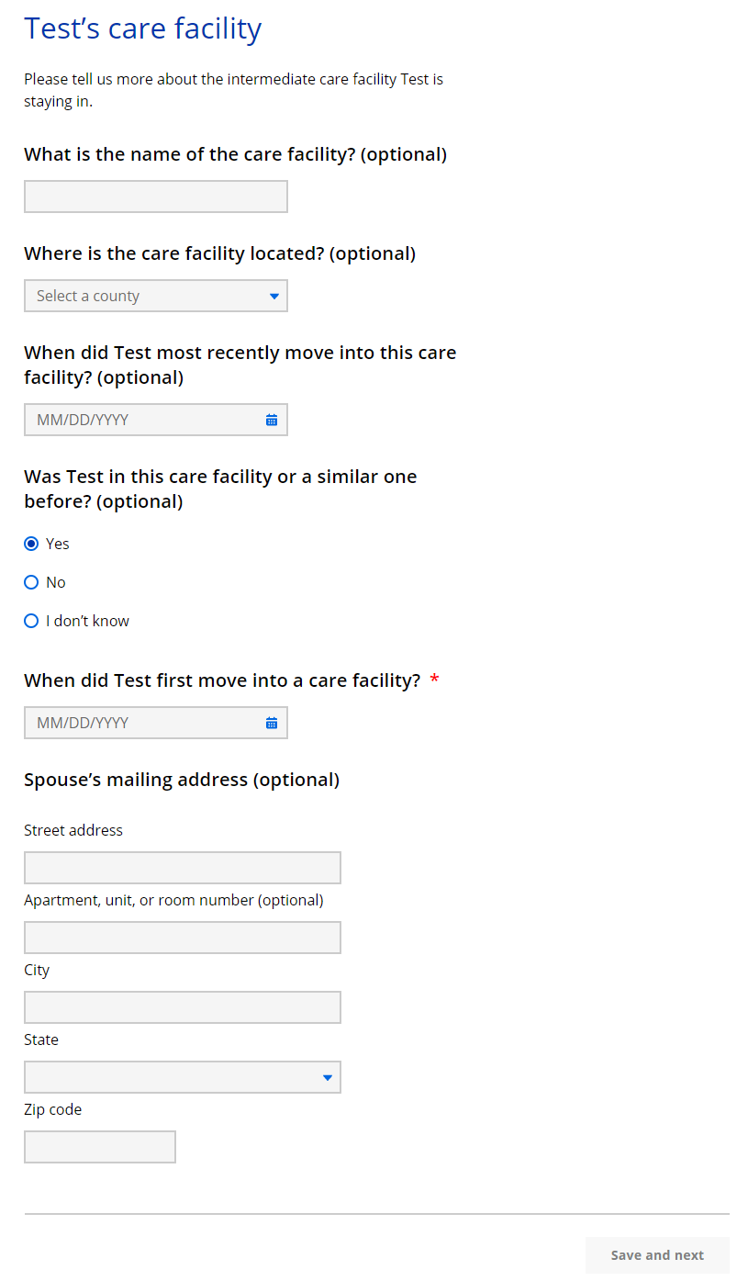Image resolution: width=748 pixels, height=1281 pixels.
Task: Click the Spouse's mailing address label
Action: tap(182, 780)
